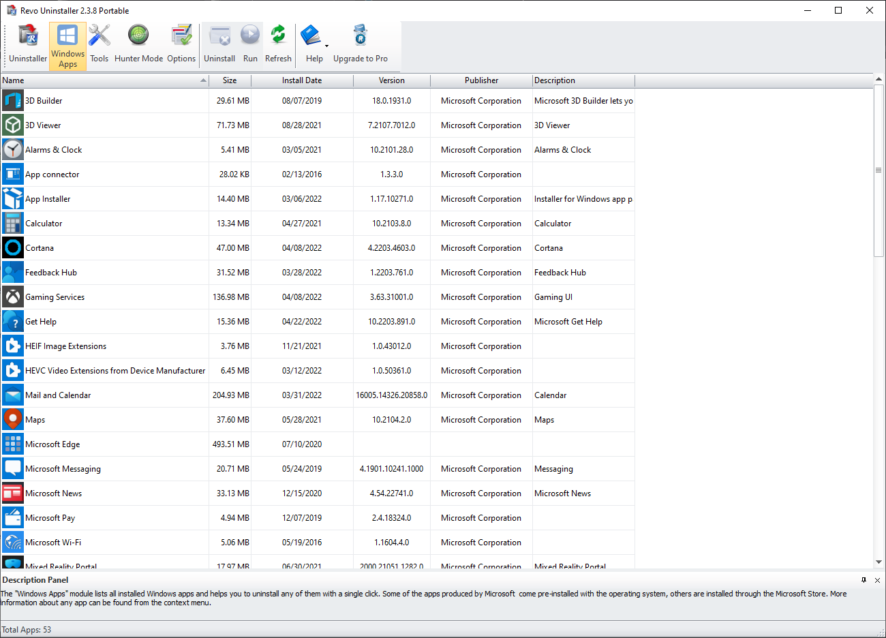Click the 'Feedback Hub' description text
Screen dimensions: 886x638
coord(560,273)
